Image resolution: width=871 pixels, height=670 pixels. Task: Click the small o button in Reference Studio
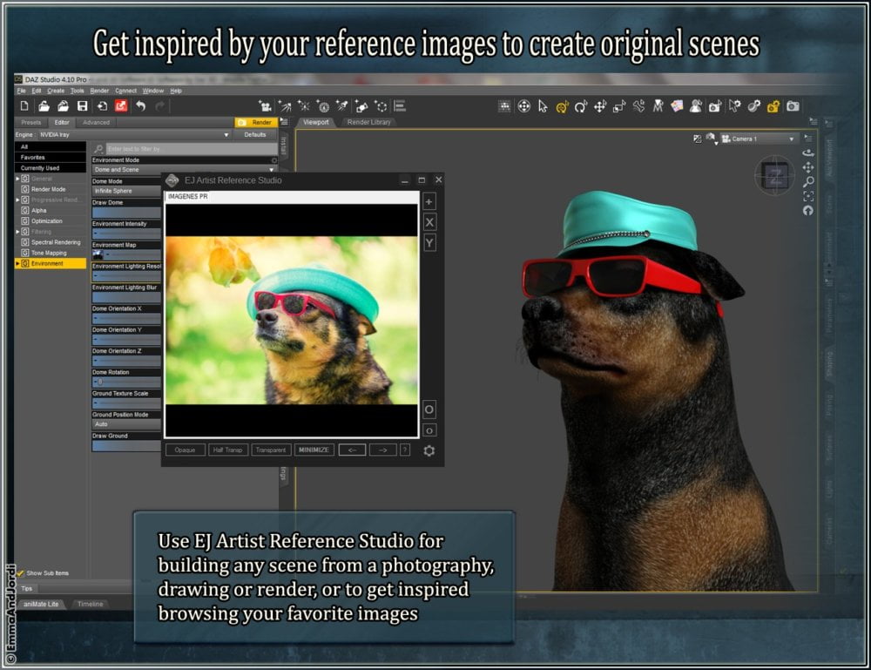click(429, 430)
